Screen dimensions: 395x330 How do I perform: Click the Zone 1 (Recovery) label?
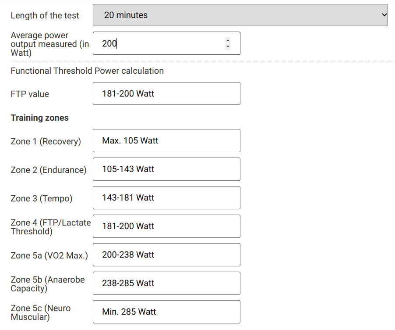tap(46, 141)
